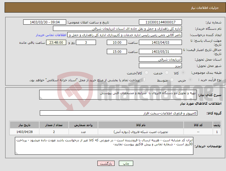Click the resize handle of description textarea
Image resolution: width=226 pixels, height=171 pixels.
[41, 98]
